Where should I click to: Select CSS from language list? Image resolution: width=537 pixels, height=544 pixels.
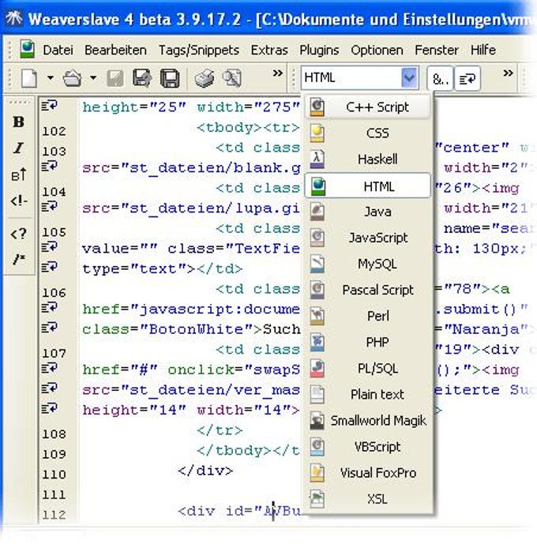point(368,133)
